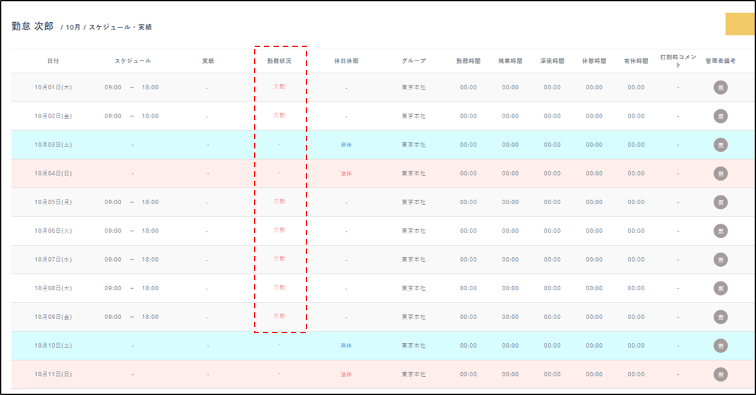
Task: Click the 東京本社 group on 10月02日(金) row
Action: click(x=414, y=116)
